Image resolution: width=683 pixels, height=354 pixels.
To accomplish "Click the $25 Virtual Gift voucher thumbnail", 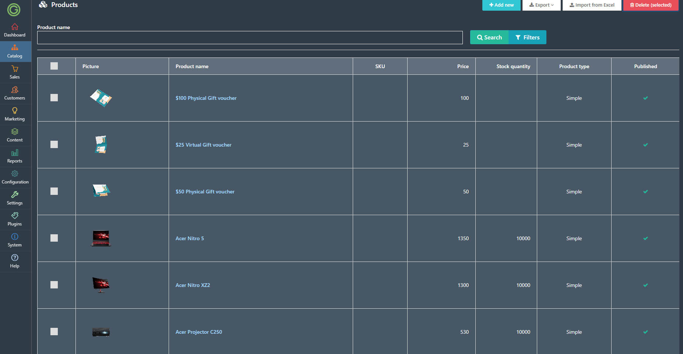I will click(x=101, y=144).
